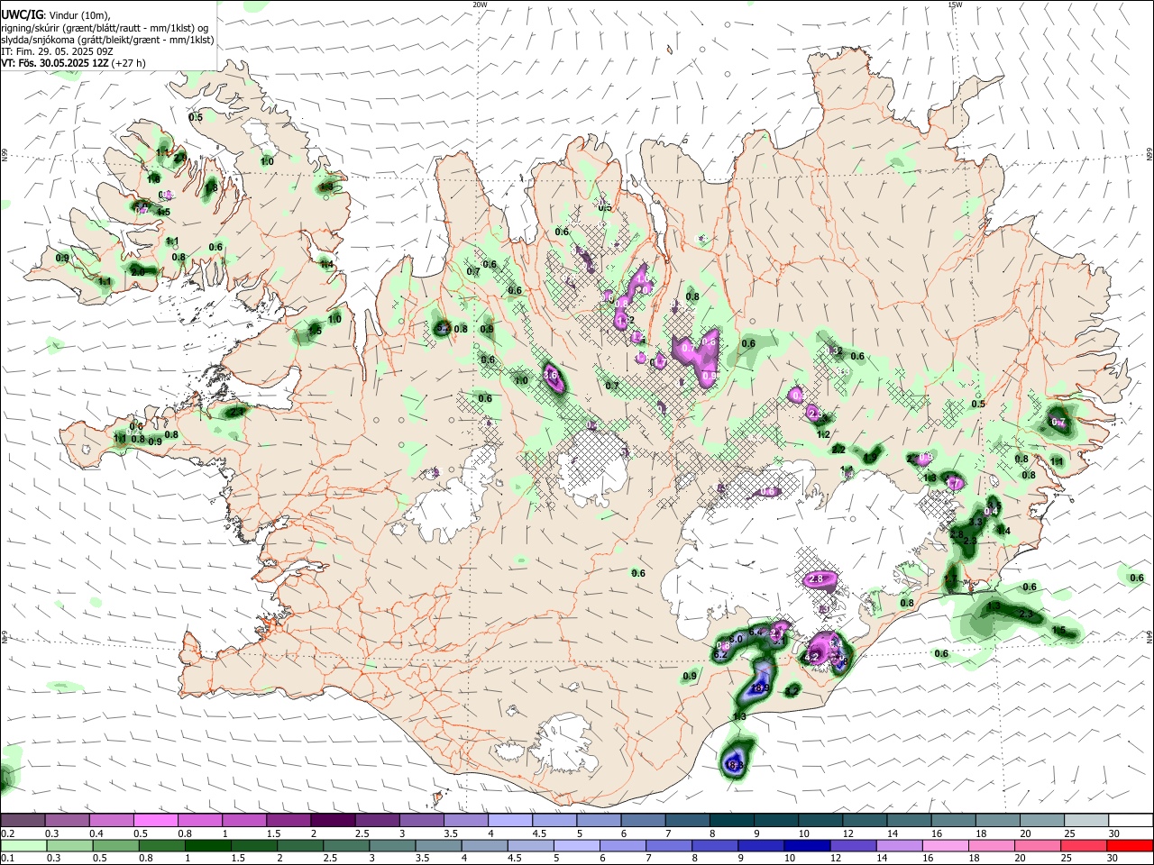The height and width of the screenshot is (865, 1154).
Task: Select the 25–30 pale grey snow legend swatch
Action: 1086,821
